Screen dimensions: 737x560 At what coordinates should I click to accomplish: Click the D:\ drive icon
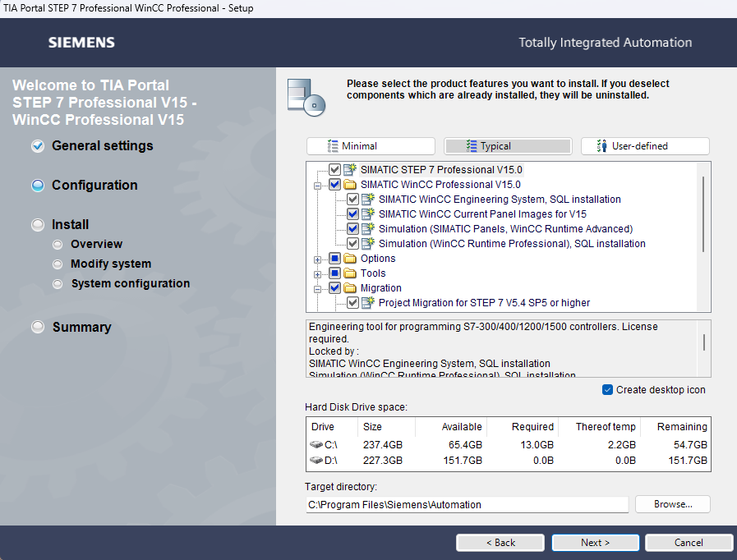pyautogui.click(x=316, y=461)
